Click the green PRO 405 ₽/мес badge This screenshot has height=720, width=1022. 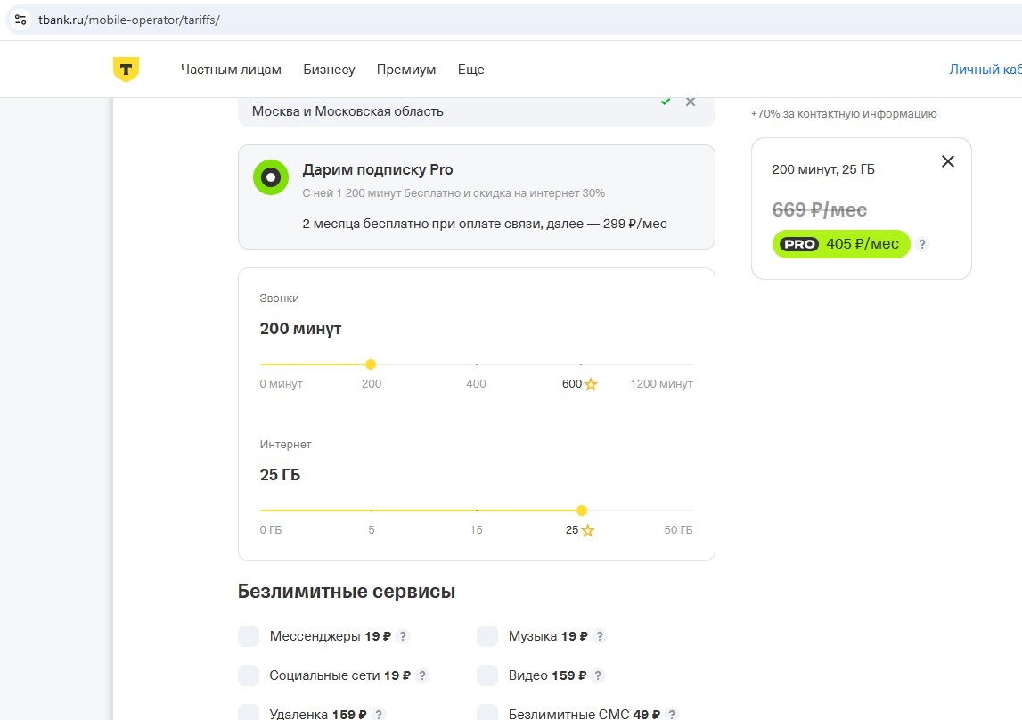pyautogui.click(x=840, y=244)
